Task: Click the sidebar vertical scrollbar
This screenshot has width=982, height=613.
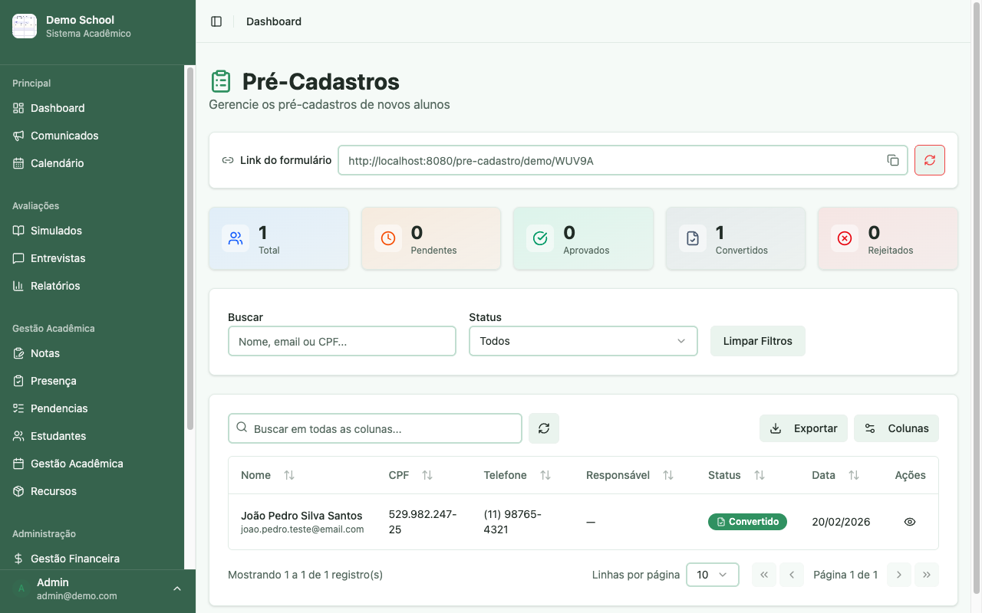Action: click(x=190, y=249)
